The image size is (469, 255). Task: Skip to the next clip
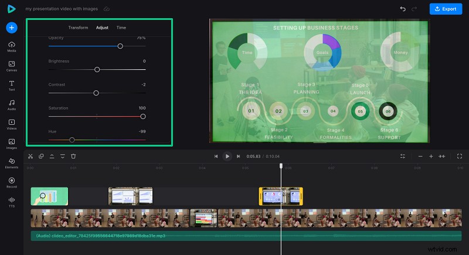pyautogui.click(x=238, y=157)
